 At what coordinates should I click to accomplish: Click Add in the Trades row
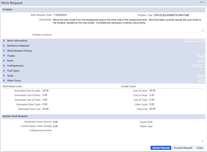point(201,55)
